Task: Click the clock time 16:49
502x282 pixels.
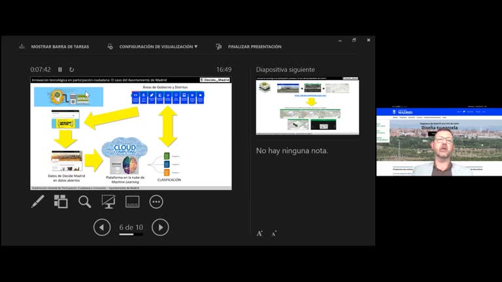Action: 224,69
